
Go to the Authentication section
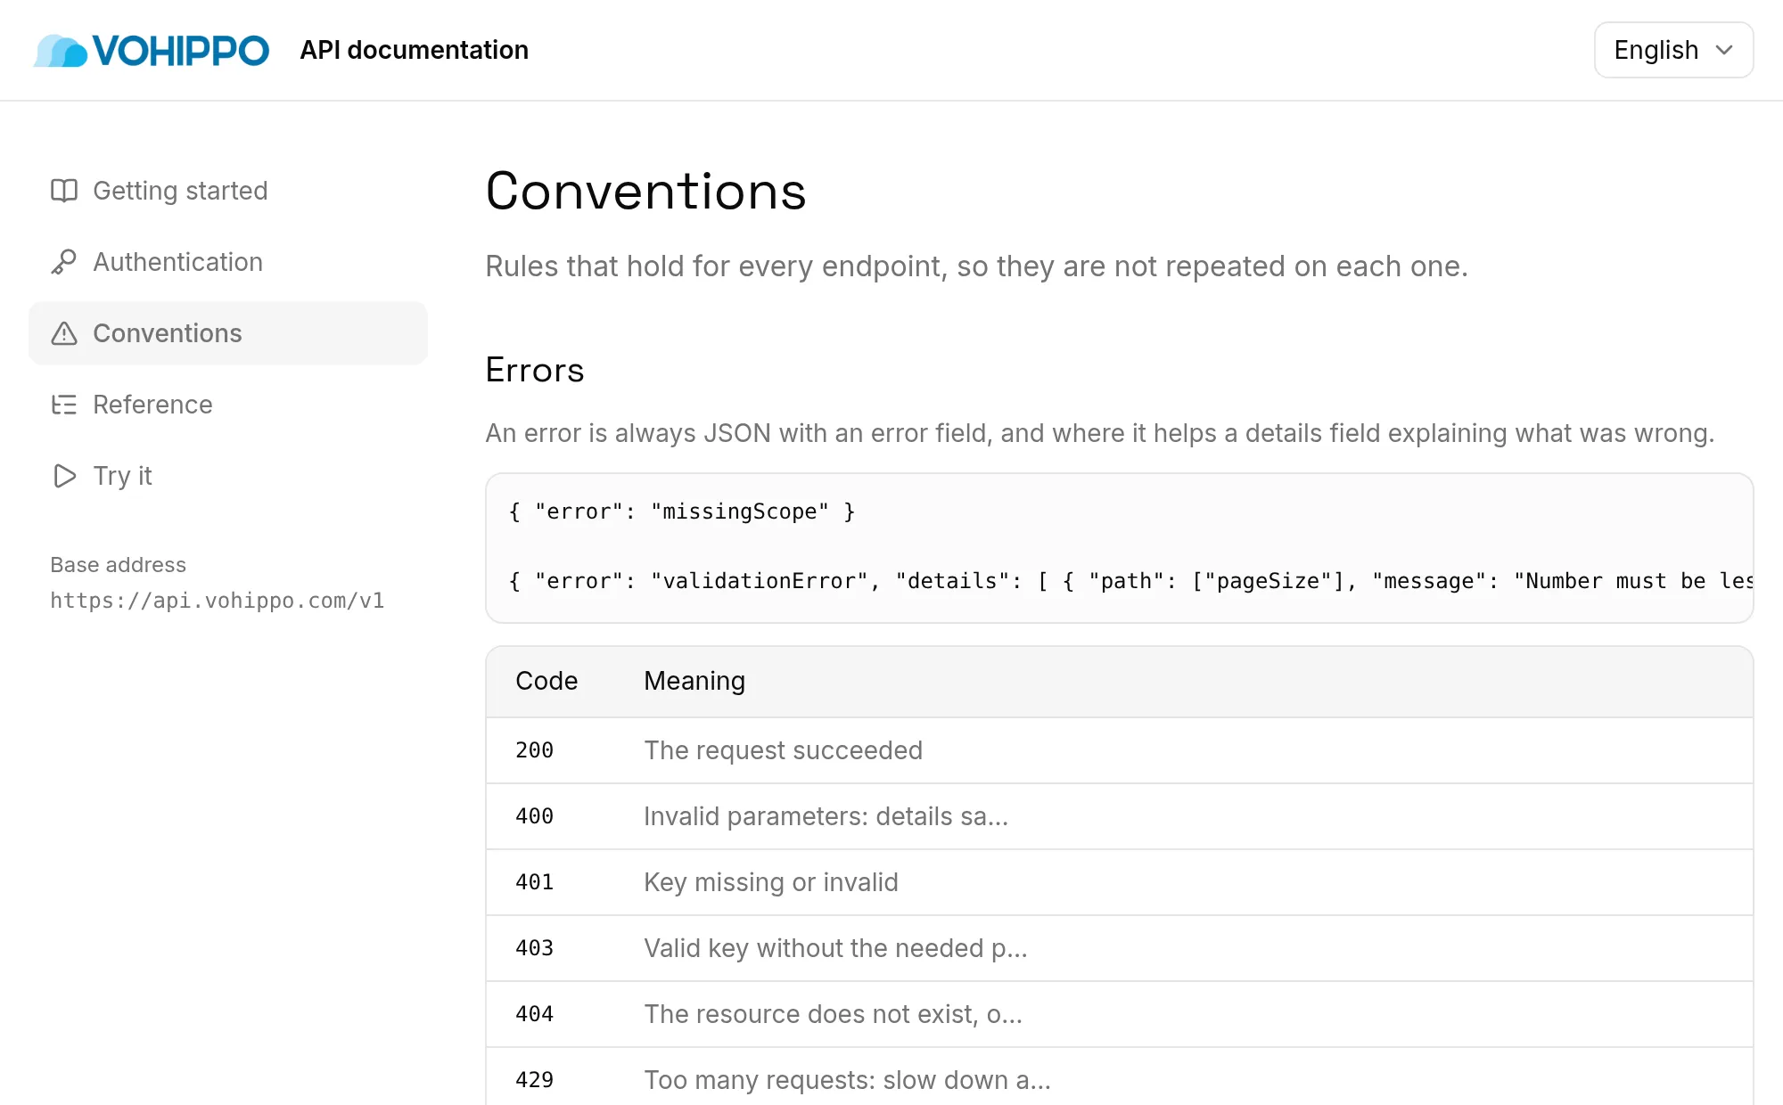228,262
